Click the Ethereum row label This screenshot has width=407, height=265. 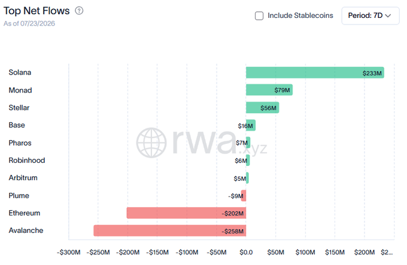click(x=25, y=213)
